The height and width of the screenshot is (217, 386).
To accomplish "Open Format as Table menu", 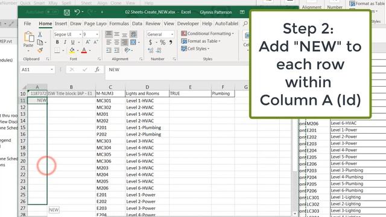I will tap(201, 41).
